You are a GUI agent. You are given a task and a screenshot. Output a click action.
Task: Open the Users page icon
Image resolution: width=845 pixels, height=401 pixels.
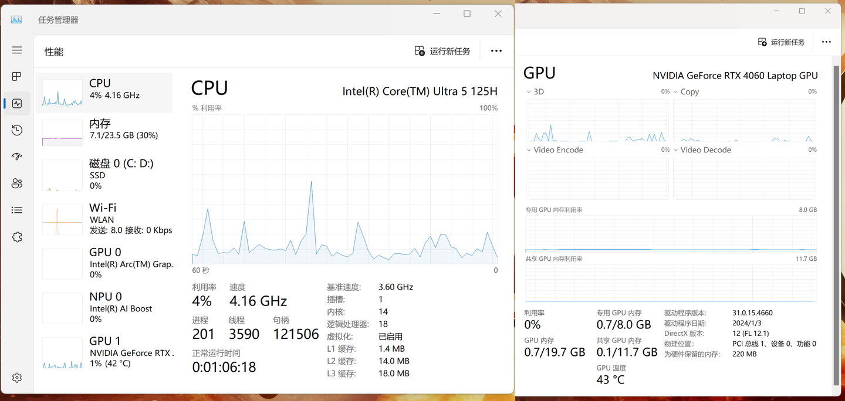click(17, 183)
